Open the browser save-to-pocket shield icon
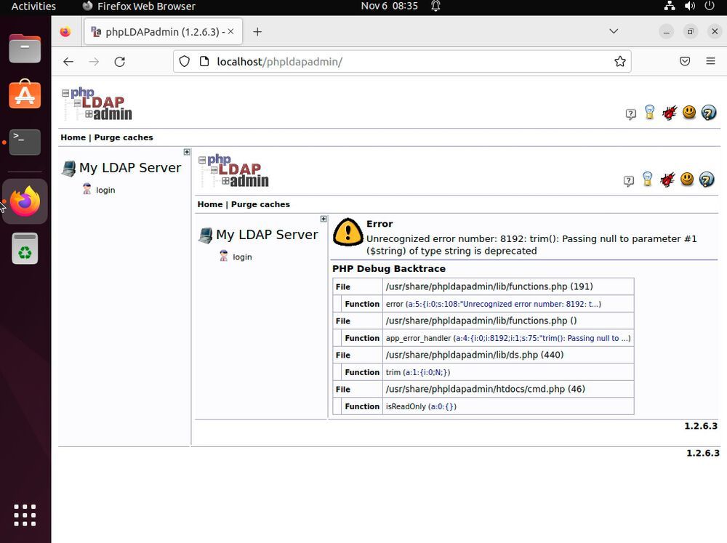 [x=684, y=61]
